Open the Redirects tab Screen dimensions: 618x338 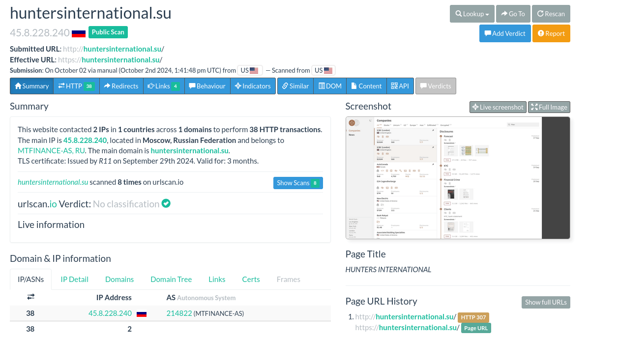point(121,86)
